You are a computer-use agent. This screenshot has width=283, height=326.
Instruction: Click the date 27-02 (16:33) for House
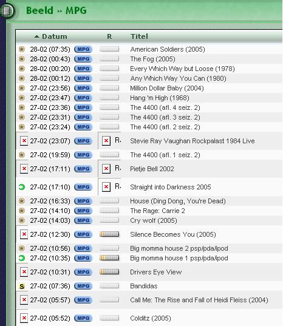coord(50,201)
